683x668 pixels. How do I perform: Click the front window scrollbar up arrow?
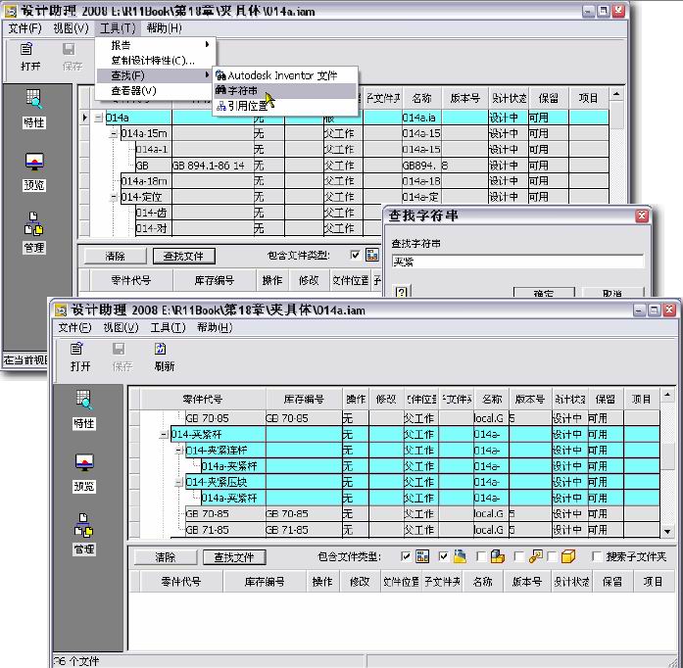pos(667,395)
